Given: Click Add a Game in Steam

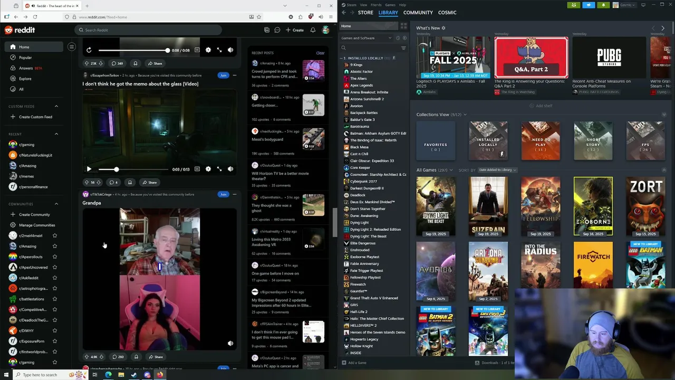Looking at the screenshot, I should point(354,363).
